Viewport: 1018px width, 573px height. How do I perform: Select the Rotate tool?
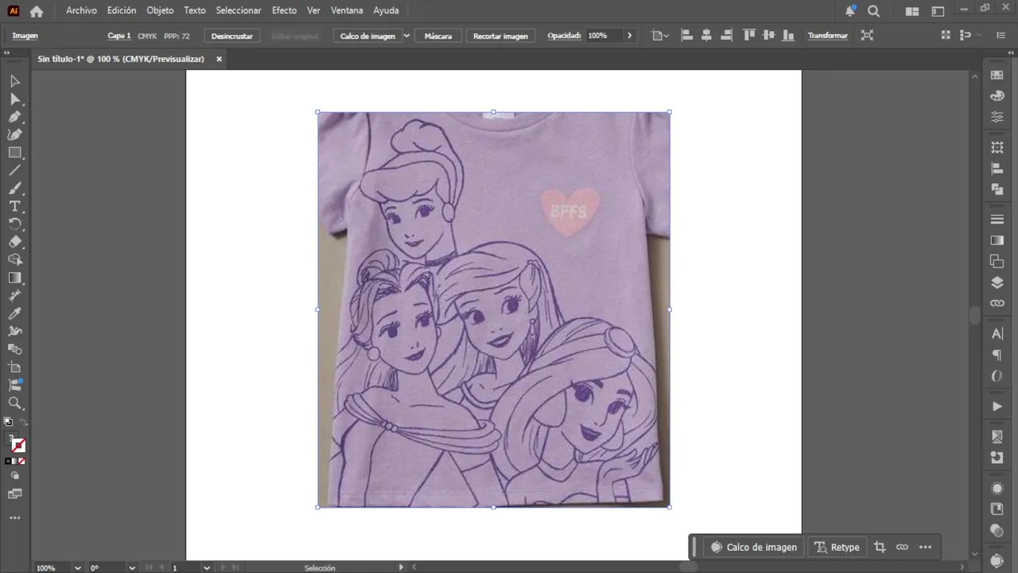[x=14, y=224]
